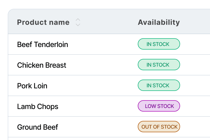The width and height of the screenshot is (210, 140).
Task: Select the Chicken Breast product name
Action: [x=42, y=65]
